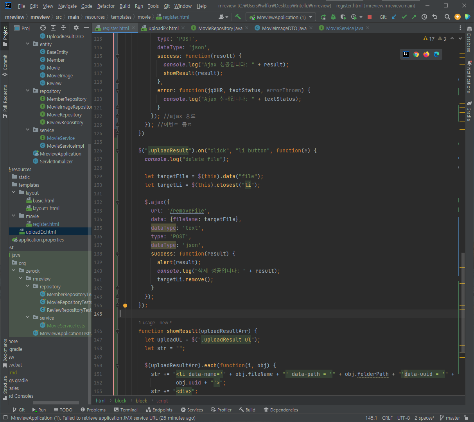
Task: Toggle the Problems tool window
Action: coord(93,410)
